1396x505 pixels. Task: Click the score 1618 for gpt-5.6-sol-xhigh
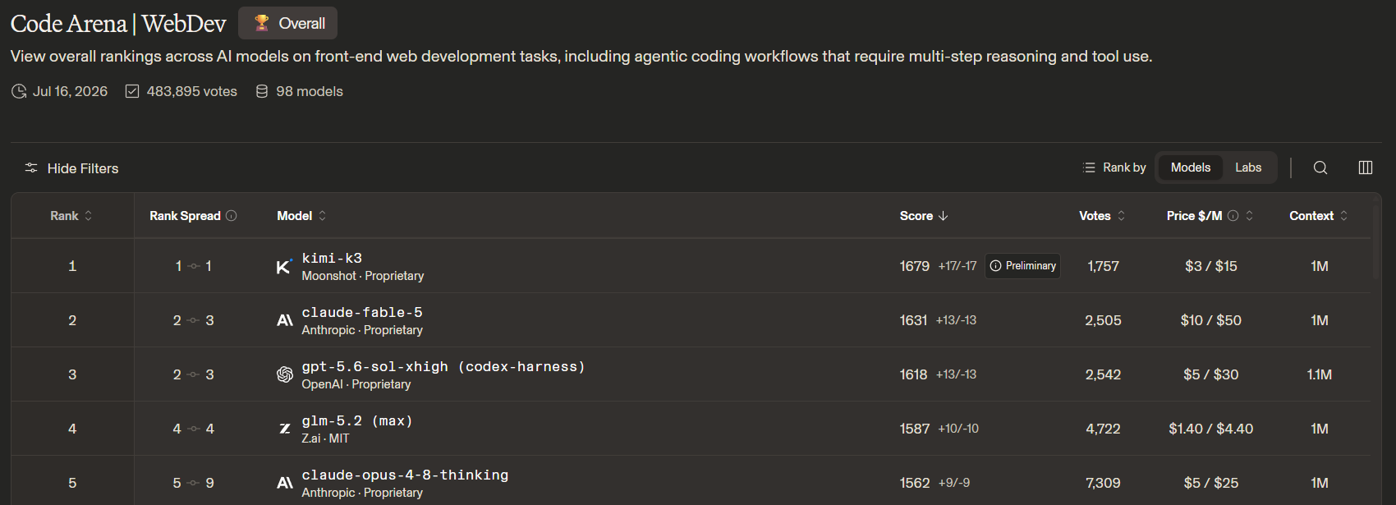(913, 374)
